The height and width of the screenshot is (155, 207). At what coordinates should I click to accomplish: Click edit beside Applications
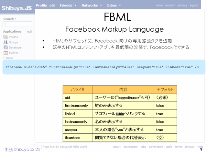coord(29,32)
